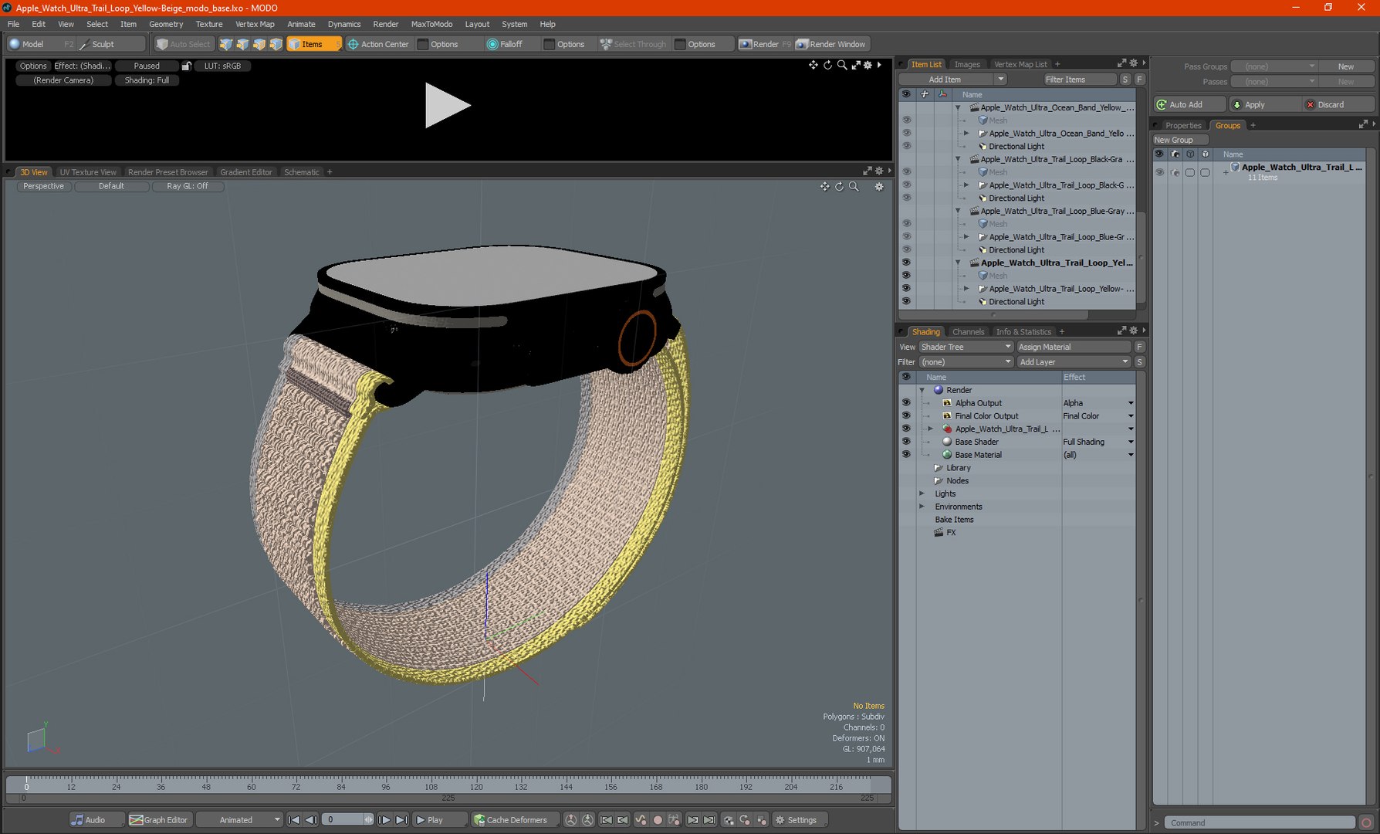This screenshot has height=834, width=1380.
Task: Toggle the Falloff tool
Action: click(504, 44)
